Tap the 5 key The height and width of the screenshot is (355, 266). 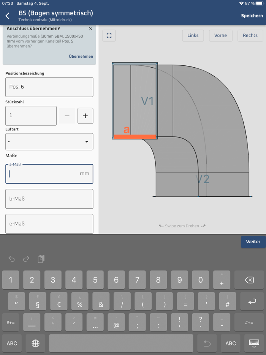click(x=95, y=280)
